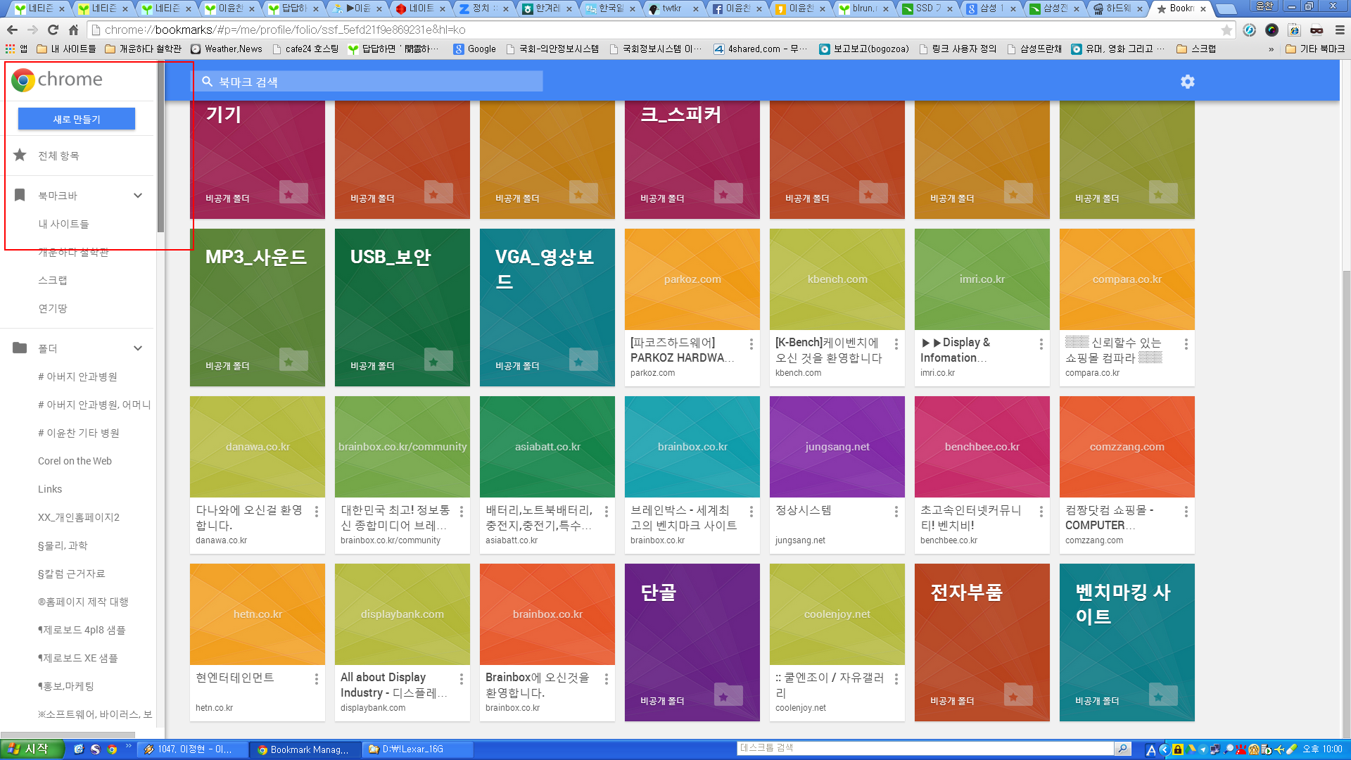The width and height of the screenshot is (1351, 760).
Task: Click the browser back arrow
Action: pyautogui.click(x=12, y=30)
